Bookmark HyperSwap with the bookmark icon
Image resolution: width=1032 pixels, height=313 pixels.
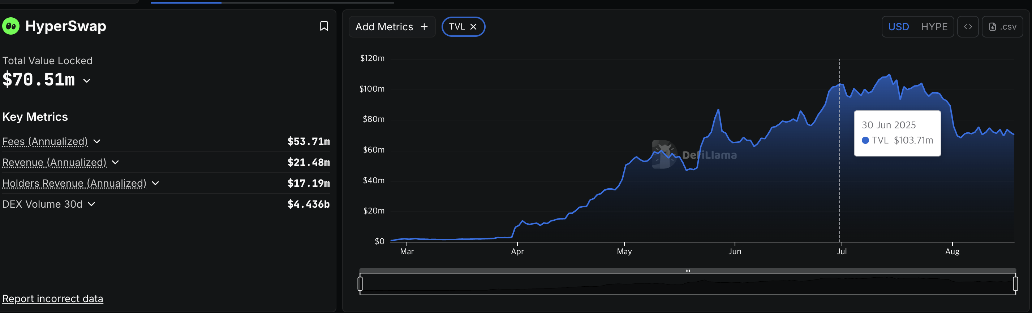[324, 26]
